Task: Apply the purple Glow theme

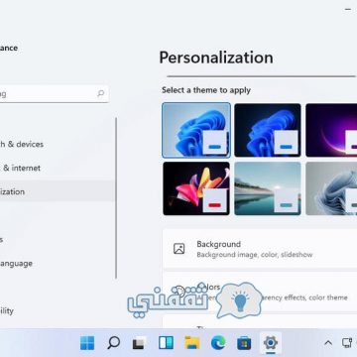Action: [x=331, y=130]
